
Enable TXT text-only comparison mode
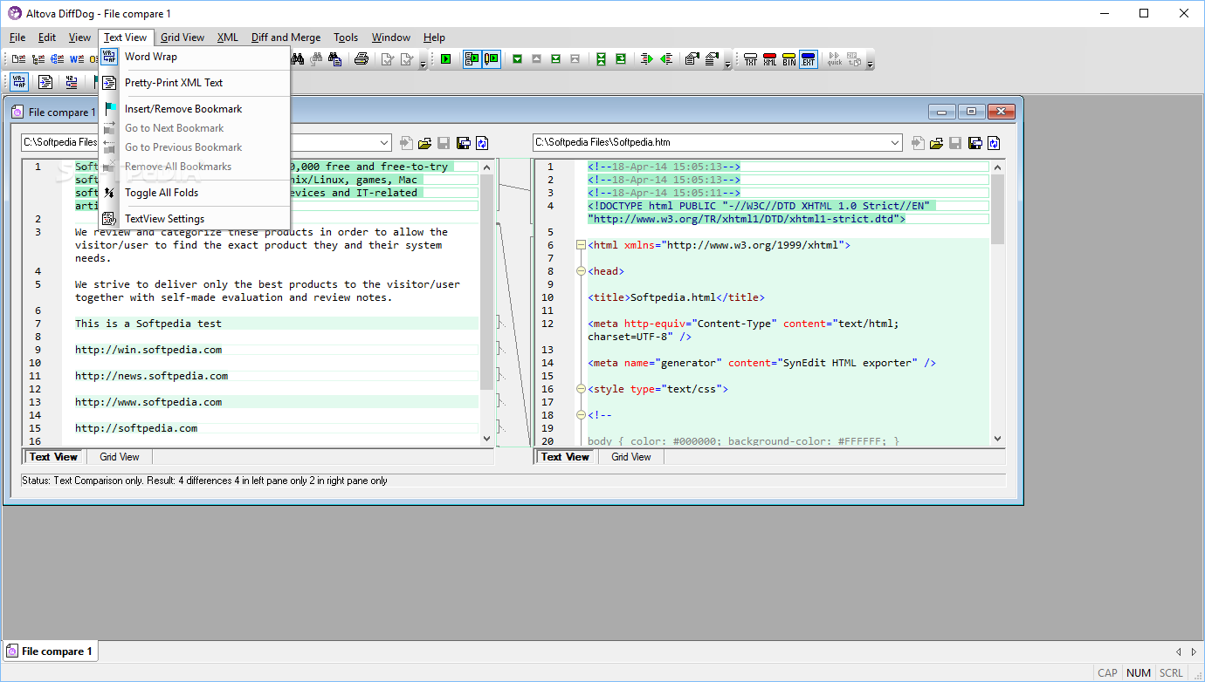click(751, 59)
